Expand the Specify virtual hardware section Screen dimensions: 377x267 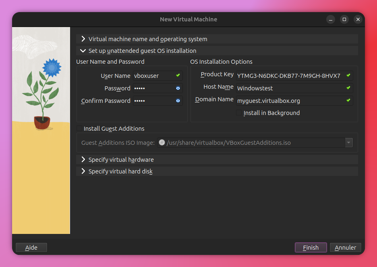point(83,160)
